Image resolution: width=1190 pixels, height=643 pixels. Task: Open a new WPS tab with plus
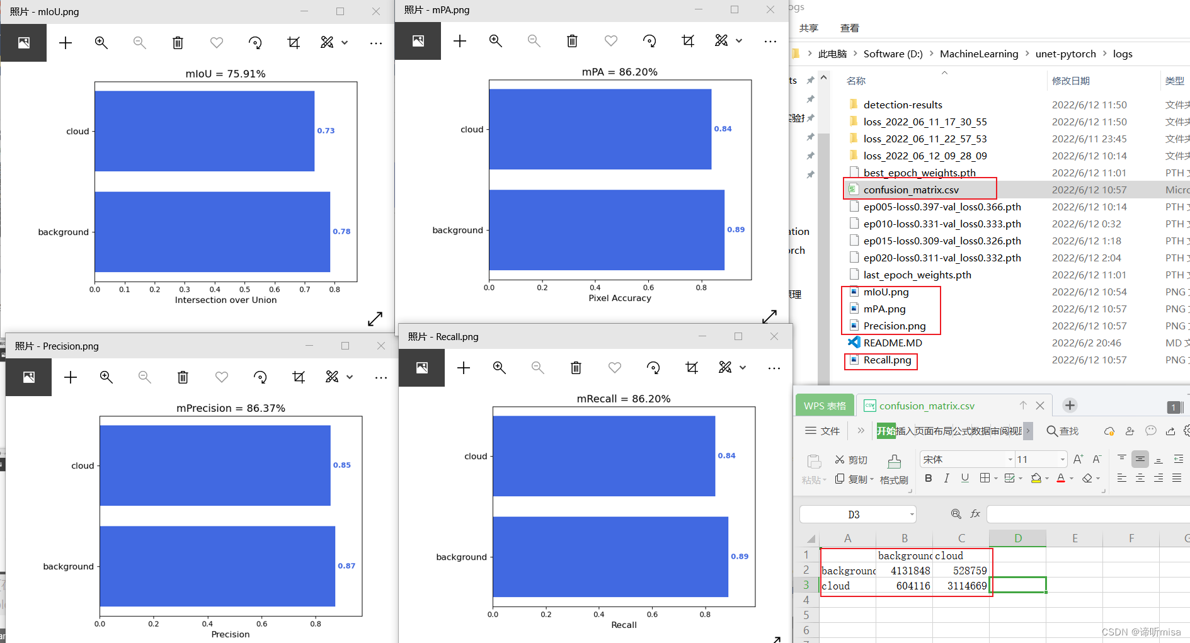tap(1070, 405)
